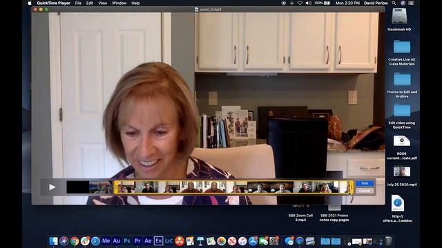Click the Cancel button in trim bar
Viewport: 442px width, 248px height.
(x=365, y=191)
